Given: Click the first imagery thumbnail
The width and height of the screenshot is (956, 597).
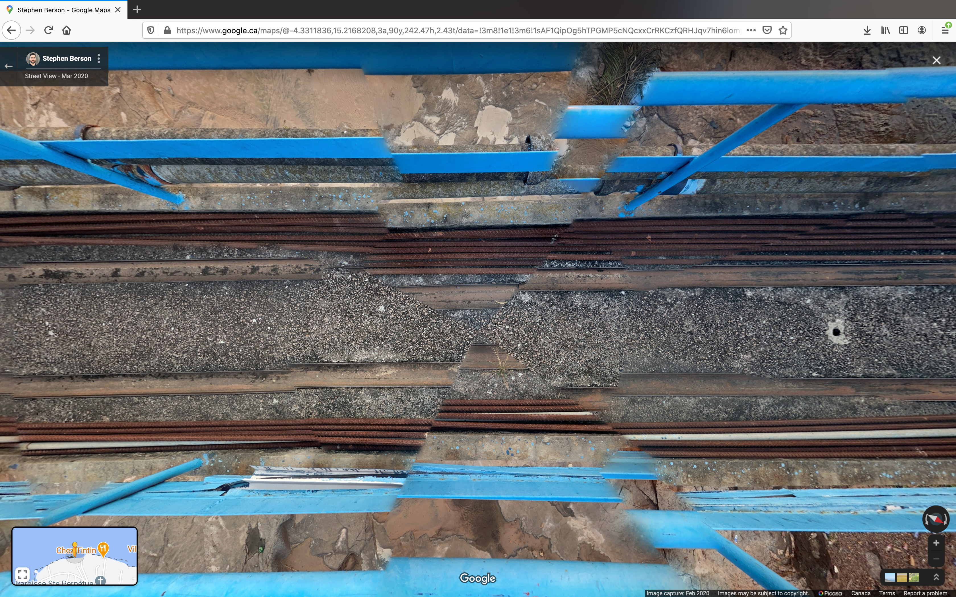Looking at the screenshot, I should pyautogui.click(x=890, y=577).
